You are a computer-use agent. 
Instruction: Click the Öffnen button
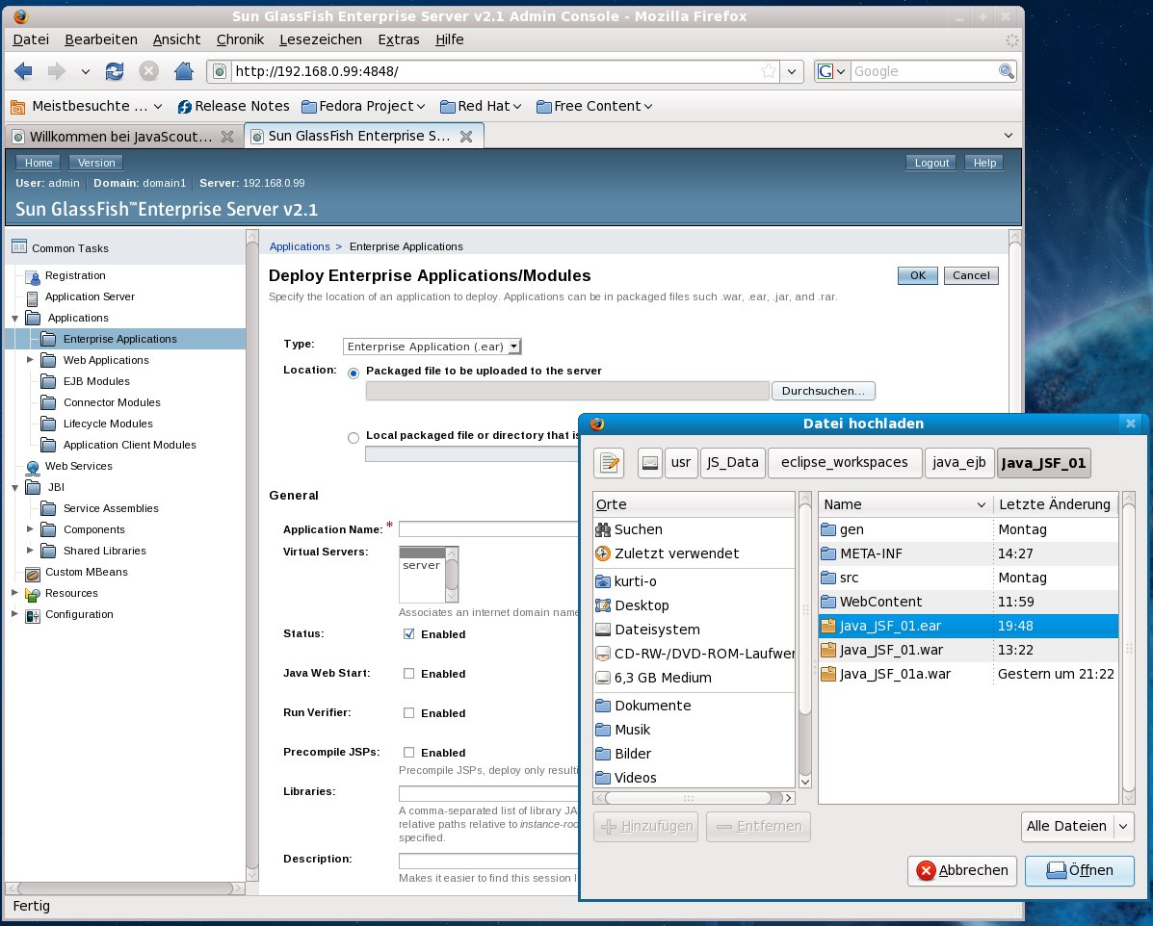tap(1079, 870)
